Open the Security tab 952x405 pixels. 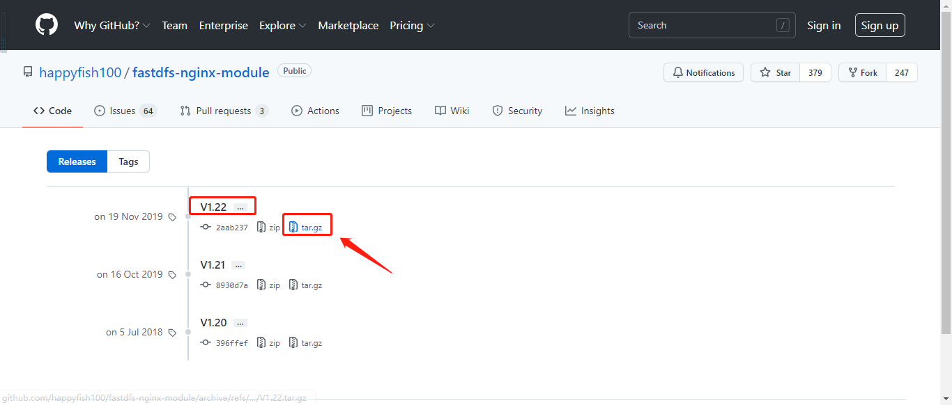point(517,111)
